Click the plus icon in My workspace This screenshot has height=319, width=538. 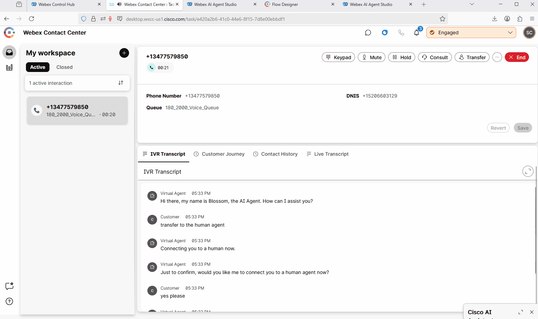(x=124, y=53)
